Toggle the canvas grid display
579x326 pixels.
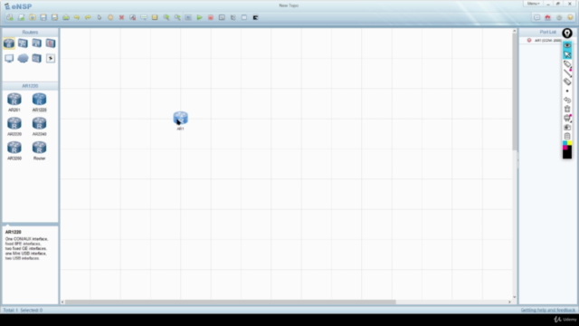pyautogui.click(x=244, y=17)
